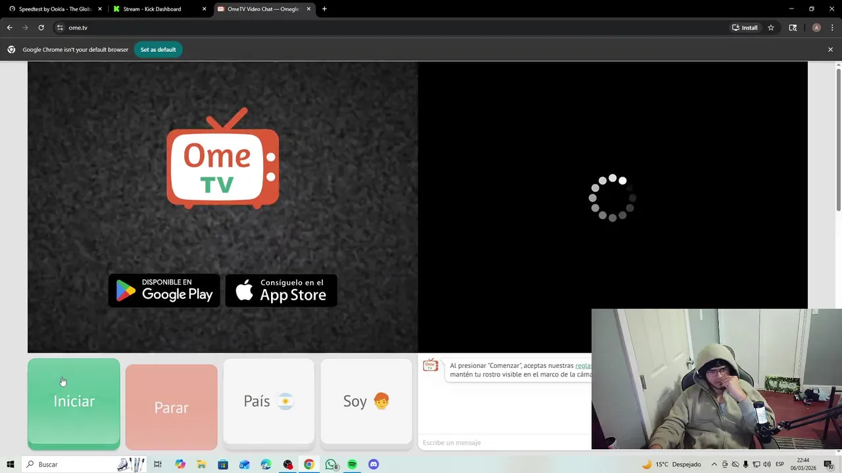
Task: Click the Buscar taskbar search box
Action: pyautogui.click(x=84, y=464)
